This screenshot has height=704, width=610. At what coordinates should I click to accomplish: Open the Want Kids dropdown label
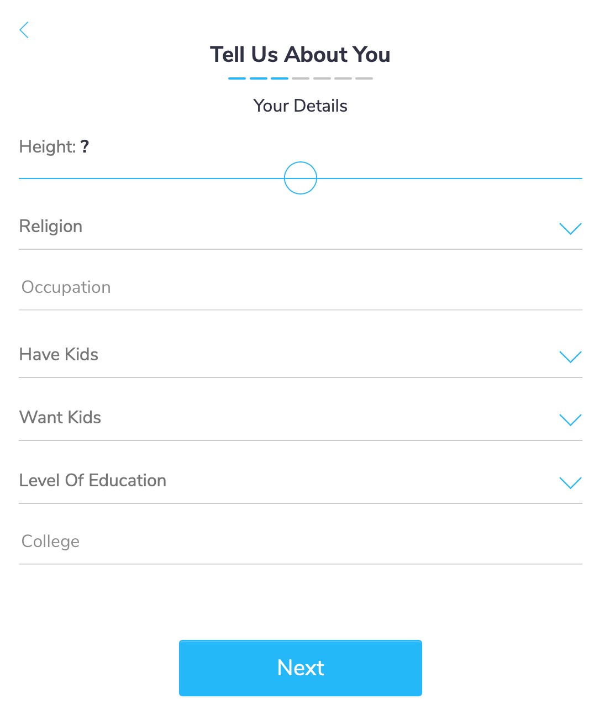click(x=60, y=417)
